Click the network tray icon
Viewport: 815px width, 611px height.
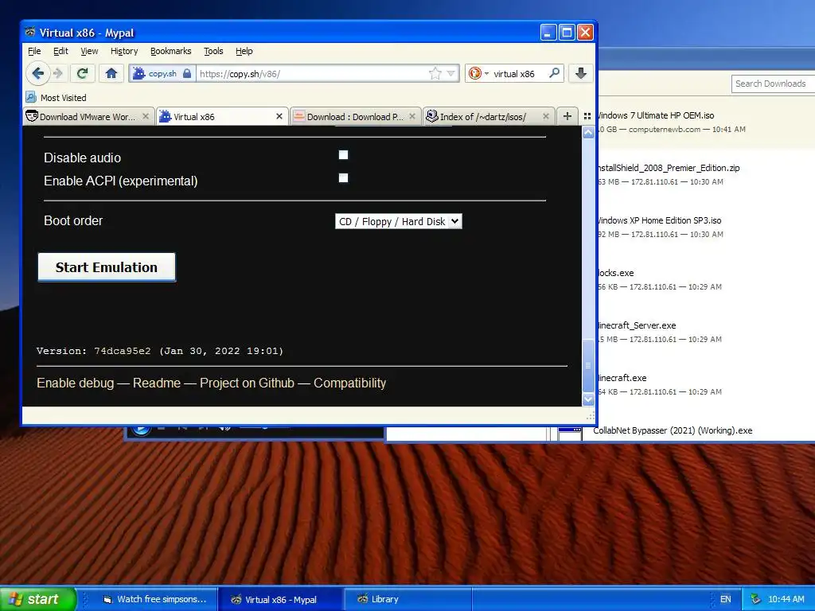pyautogui.click(x=755, y=599)
